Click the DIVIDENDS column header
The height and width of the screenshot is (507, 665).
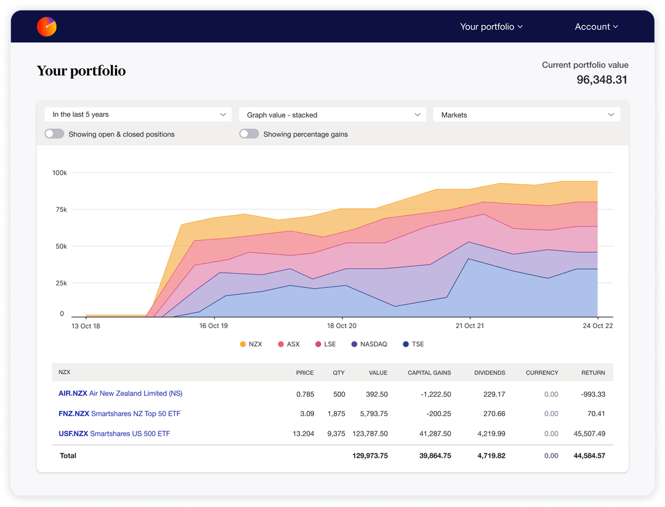490,373
